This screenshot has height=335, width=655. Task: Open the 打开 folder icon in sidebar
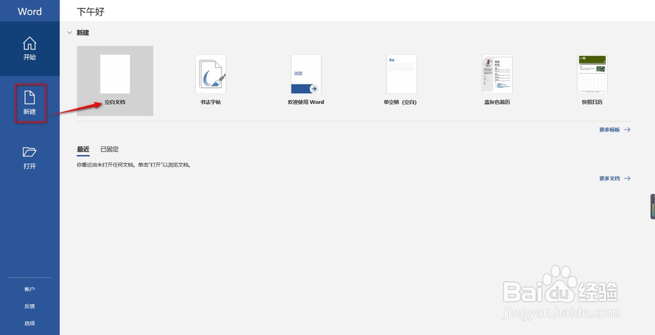tap(29, 152)
